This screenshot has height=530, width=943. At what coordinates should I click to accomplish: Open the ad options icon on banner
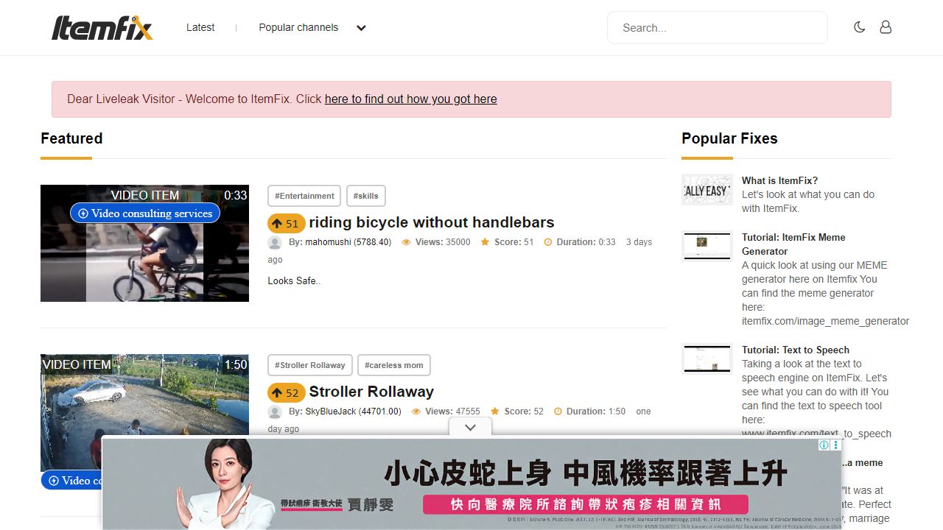[835, 445]
